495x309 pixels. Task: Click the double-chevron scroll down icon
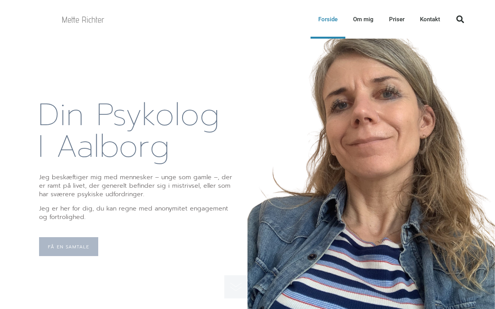coord(236,287)
